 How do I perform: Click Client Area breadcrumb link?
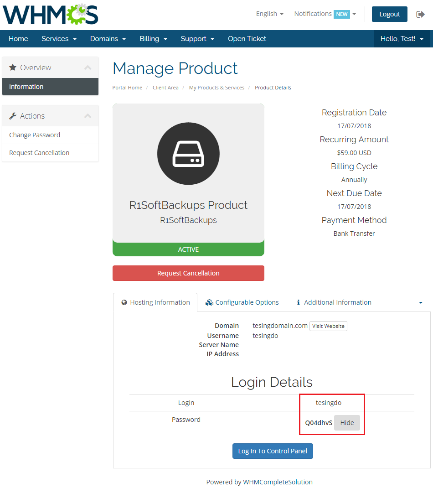tap(165, 88)
